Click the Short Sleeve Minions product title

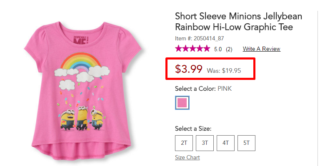(238, 22)
